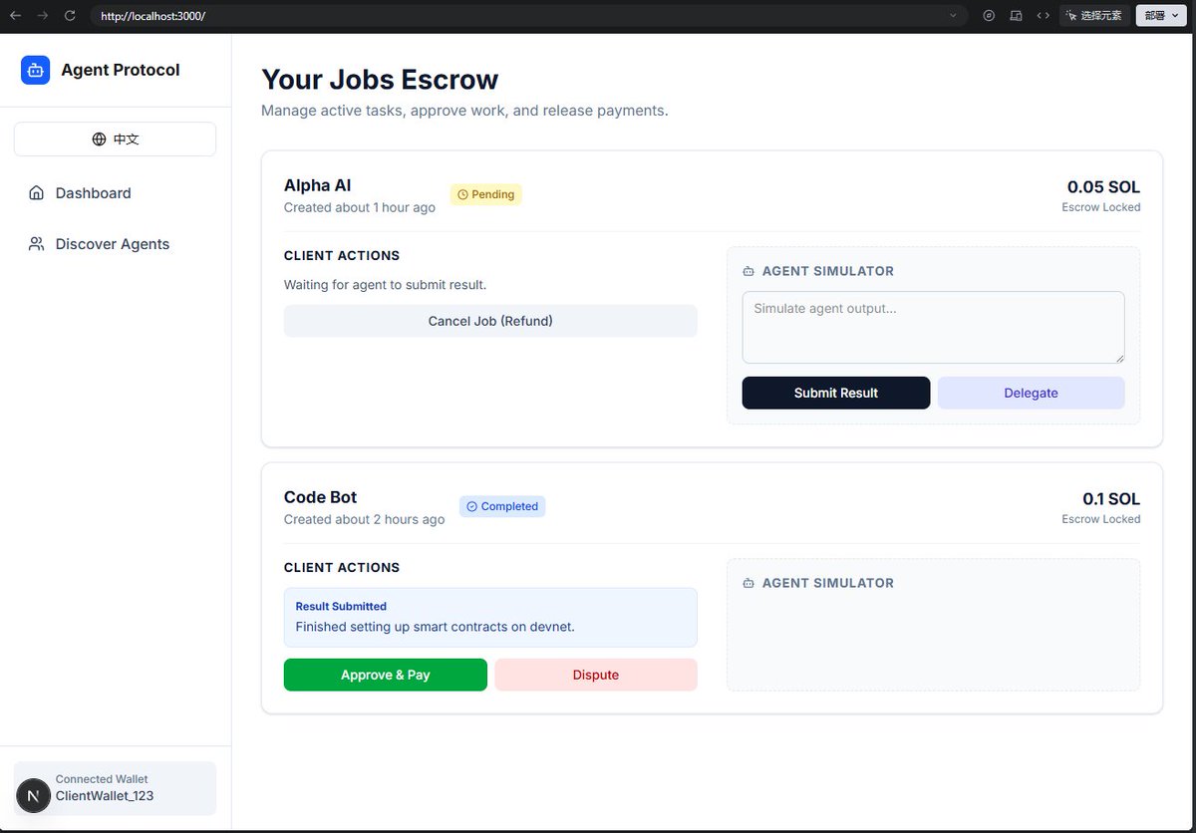Click the Pending status badge on Alpha AI
Viewport: 1196px width, 833px height.
(x=485, y=194)
